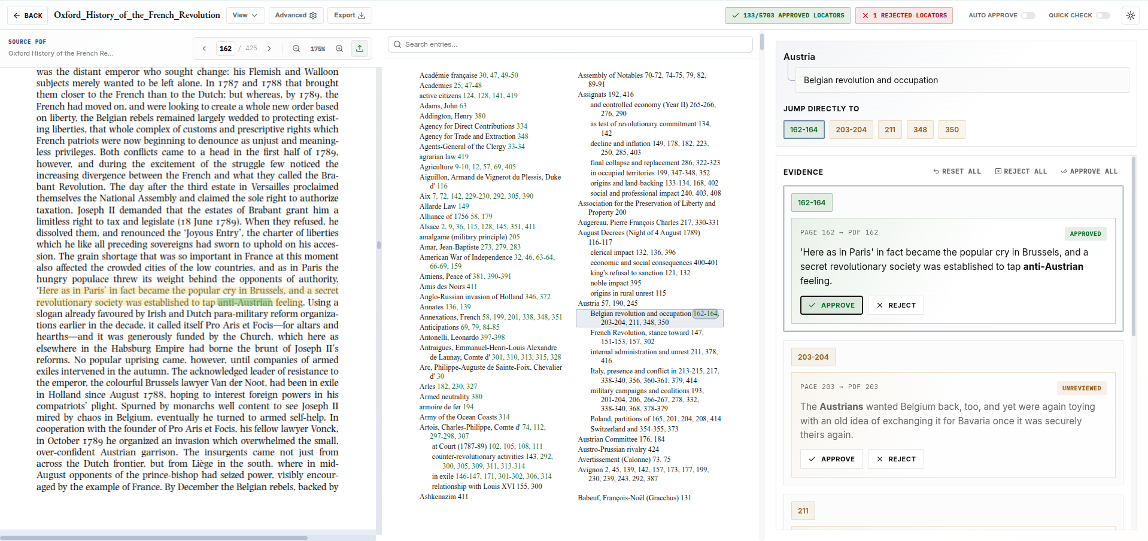Select the 203-204 jump tab
Viewport: 1148px width, 541px height.
click(x=851, y=129)
